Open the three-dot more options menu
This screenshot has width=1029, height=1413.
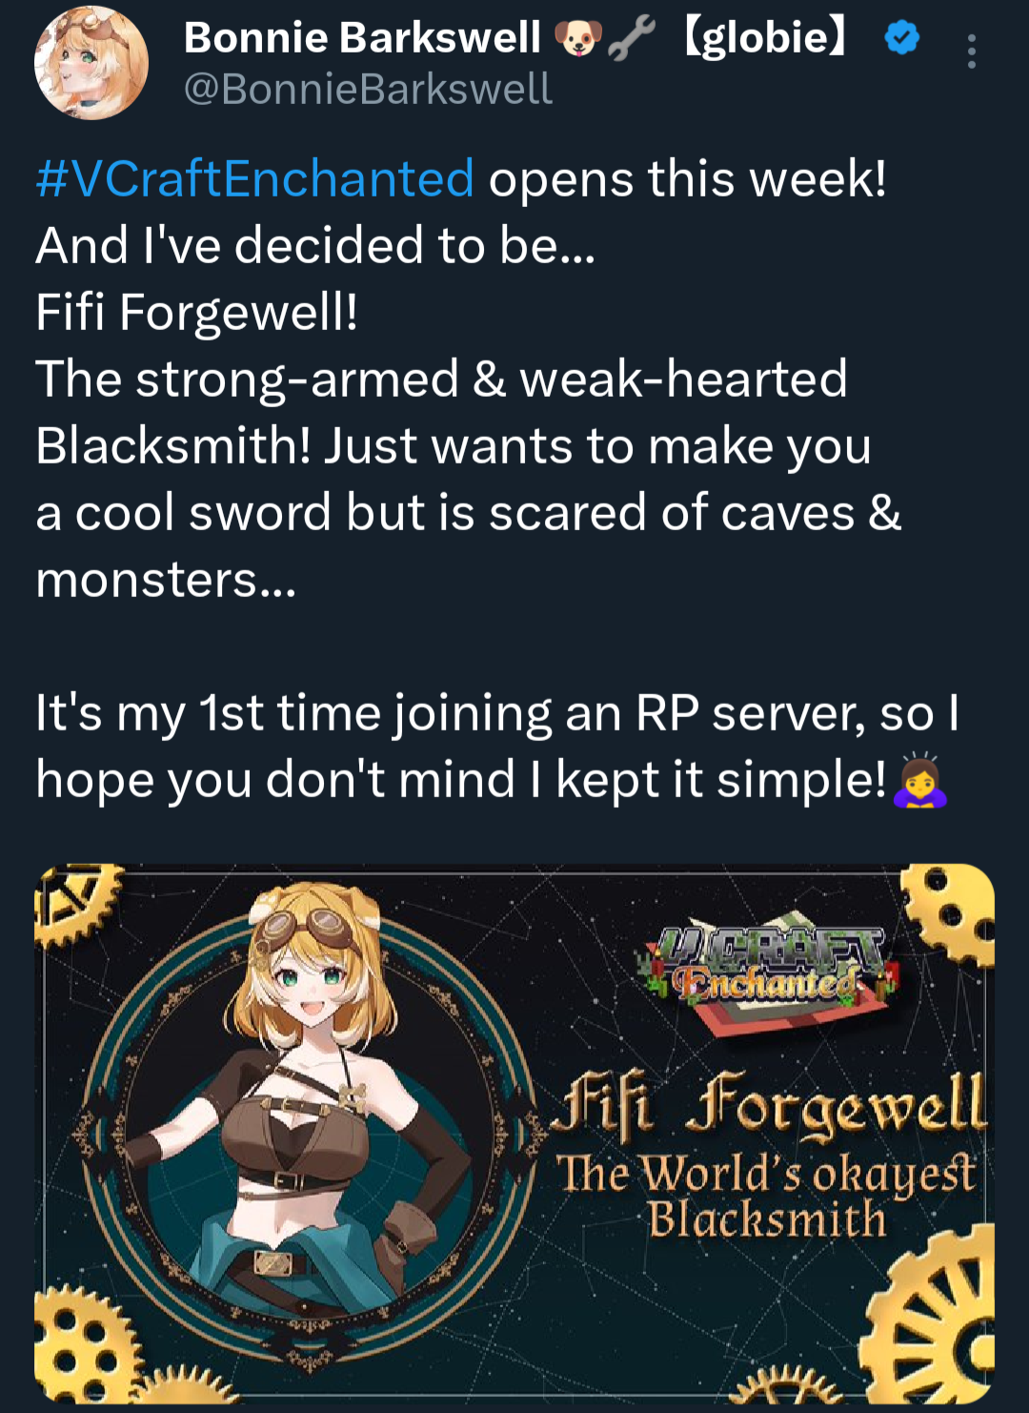[971, 51]
